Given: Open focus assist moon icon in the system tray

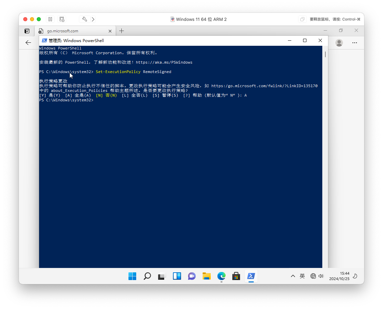Looking at the screenshot, I should pyautogui.click(x=355, y=276).
